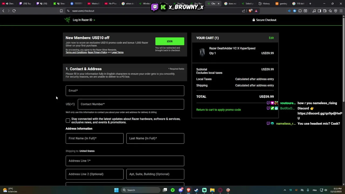Click Razer DeathAdder V2 X HyperSpeed text

pos(232,48)
